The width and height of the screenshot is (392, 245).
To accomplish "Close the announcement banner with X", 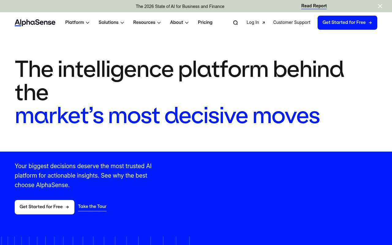I will point(380,6).
